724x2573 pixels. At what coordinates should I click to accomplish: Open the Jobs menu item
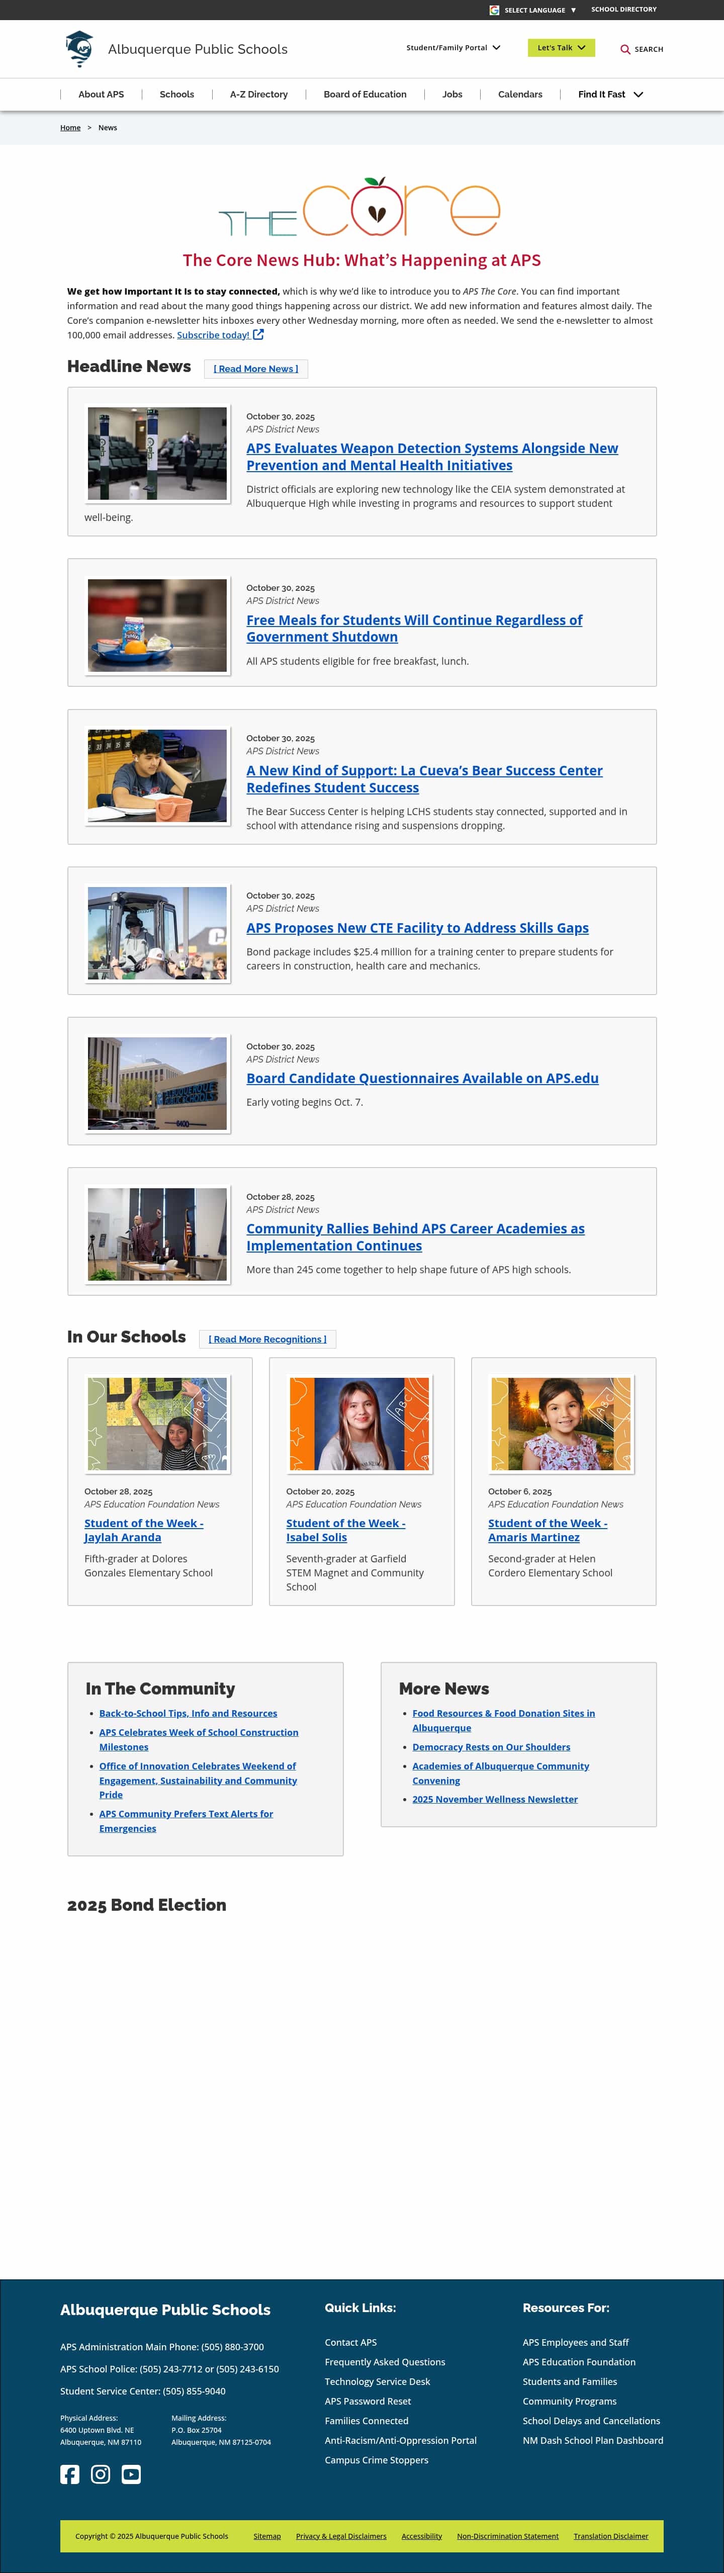[452, 95]
